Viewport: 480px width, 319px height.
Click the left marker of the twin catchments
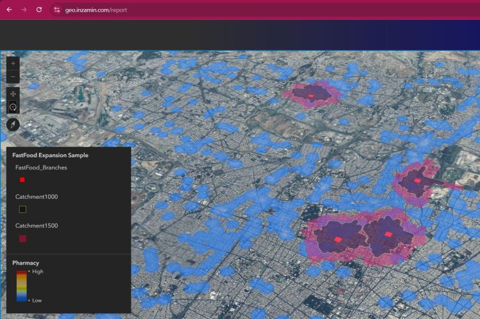pyautogui.click(x=338, y=240)
